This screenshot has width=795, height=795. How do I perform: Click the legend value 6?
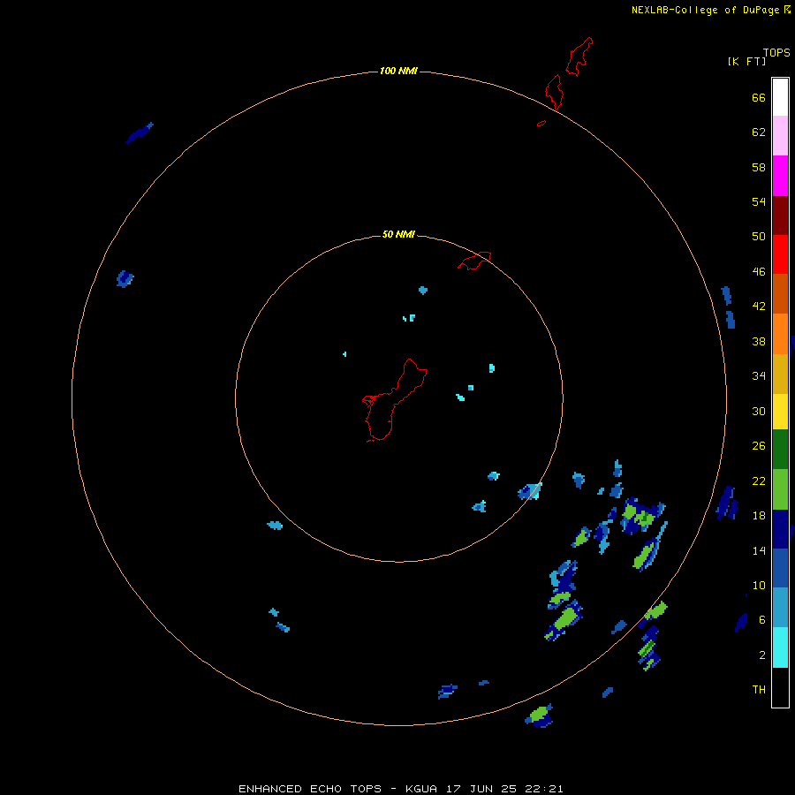coord(762,620)
